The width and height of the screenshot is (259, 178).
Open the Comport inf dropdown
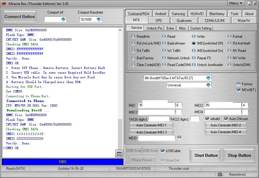click(x=63, y=19)
